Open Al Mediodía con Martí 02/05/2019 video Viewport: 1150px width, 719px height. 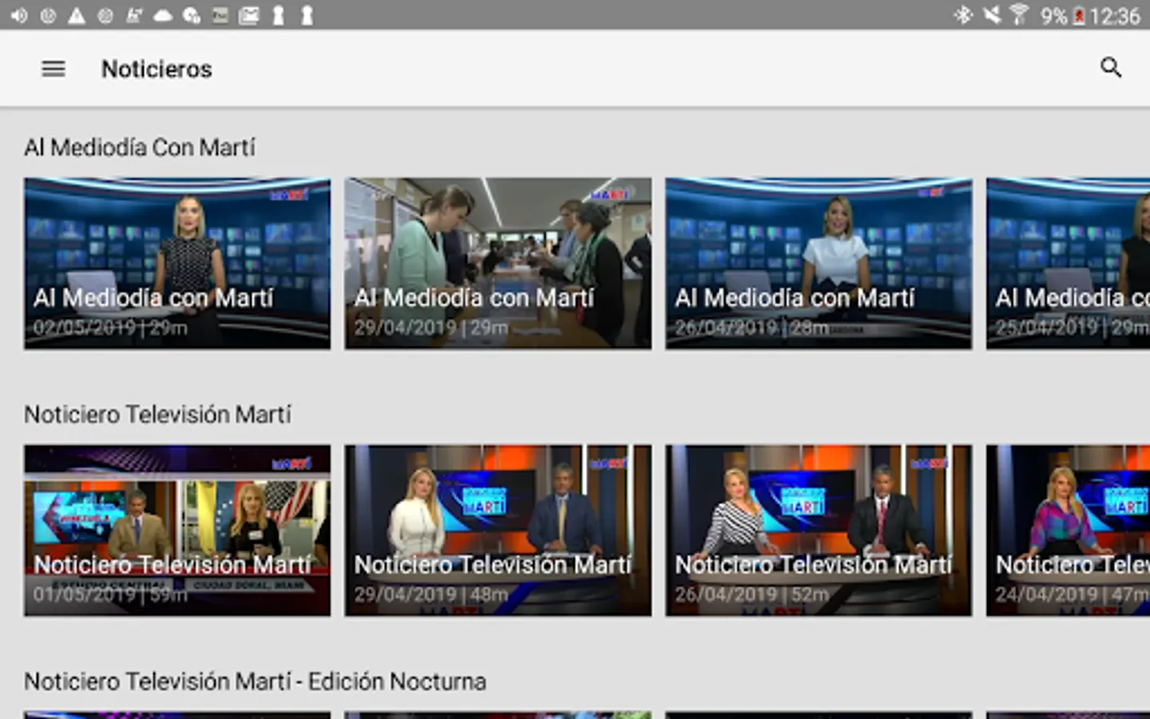pos(177,264)
